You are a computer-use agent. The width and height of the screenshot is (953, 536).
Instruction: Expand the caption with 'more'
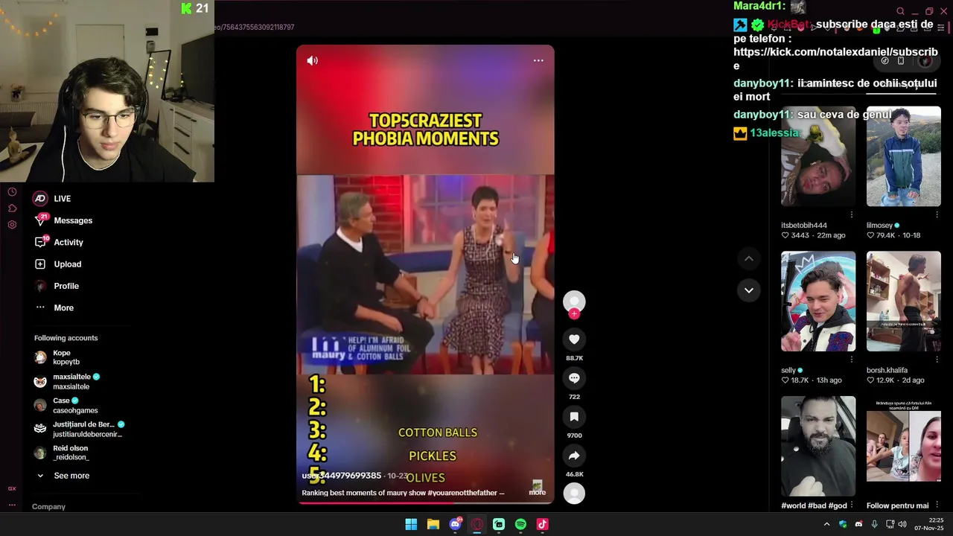click(x=537, y=492)
